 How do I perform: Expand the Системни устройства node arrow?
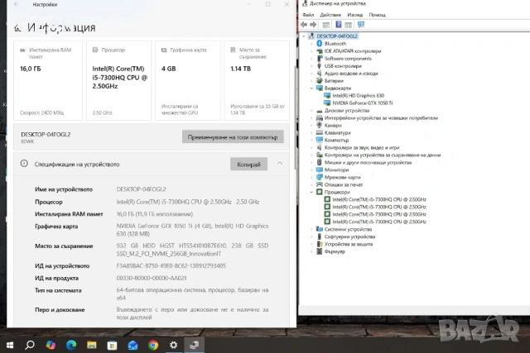pos(311,229)
